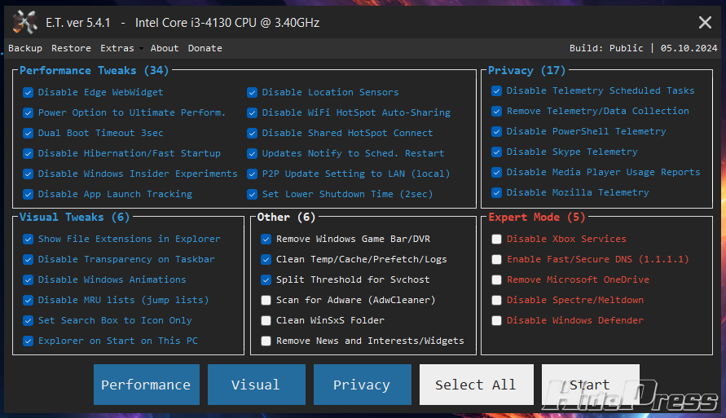
Task: Check Clean WinSxS Folder option
Action: coord(266,321)
